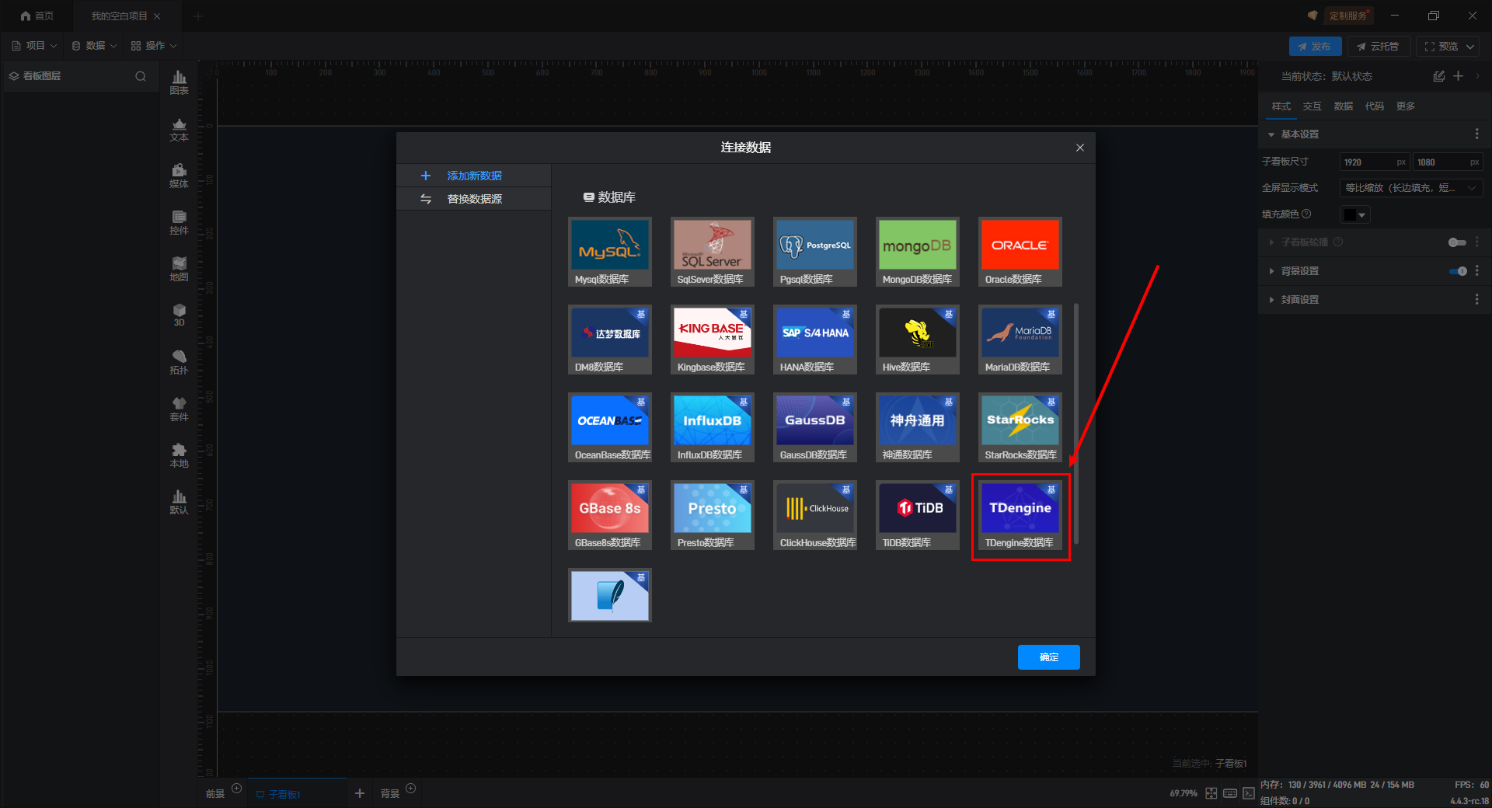Select the InfluxDB database icon
The height and width of the screenshot is (808, 1492).
pos(713,427)
